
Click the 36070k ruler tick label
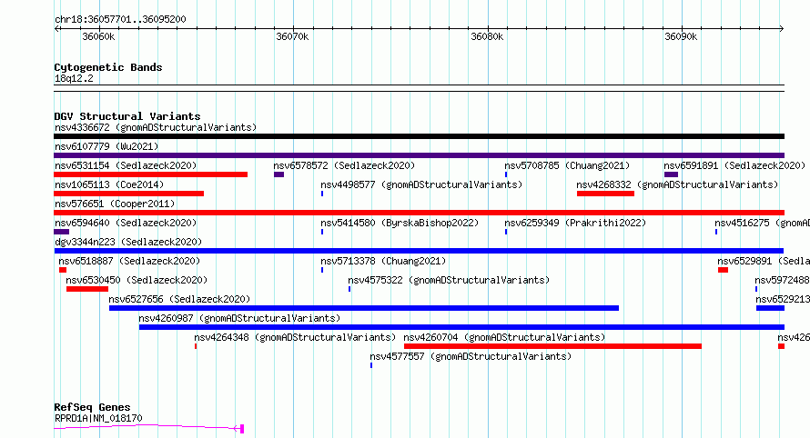point(292,36)
